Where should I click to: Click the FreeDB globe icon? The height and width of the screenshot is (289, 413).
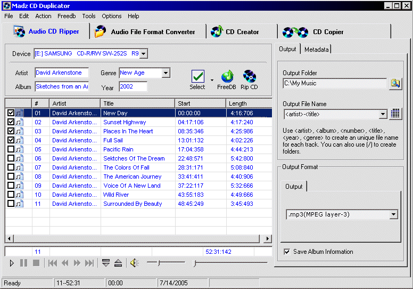pos(227,76)
